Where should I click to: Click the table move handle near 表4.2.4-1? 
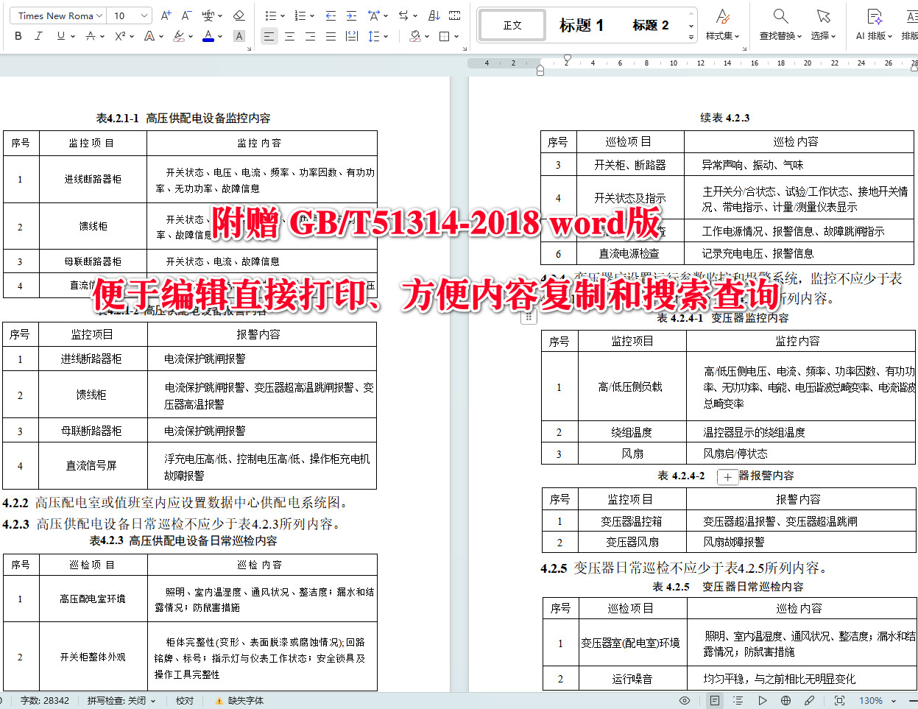tap(528, 317)
